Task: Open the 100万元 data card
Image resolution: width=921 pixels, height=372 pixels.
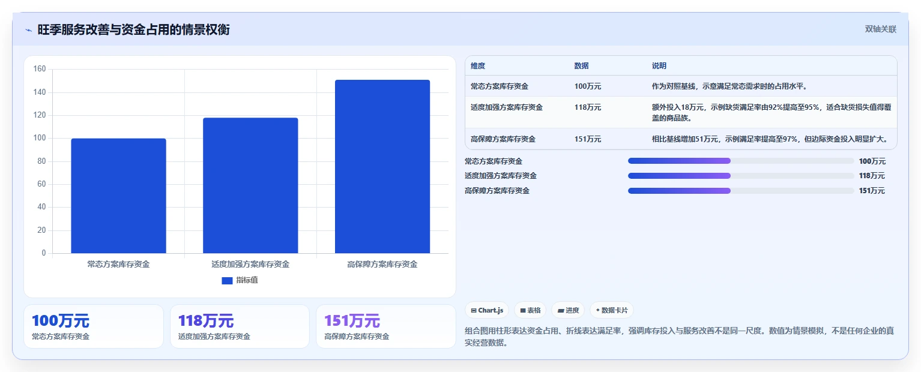Action: 94,326
